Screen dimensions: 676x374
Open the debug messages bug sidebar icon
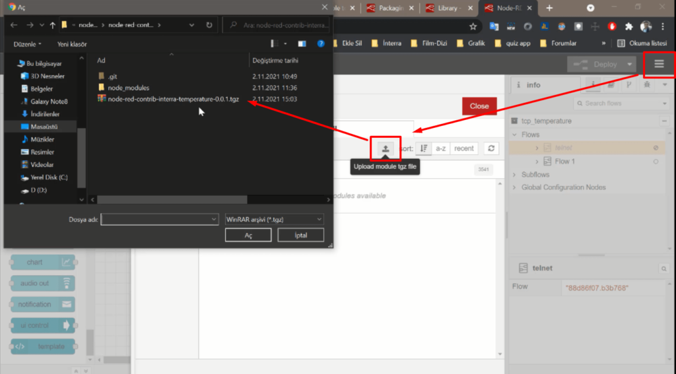point(647,85)
